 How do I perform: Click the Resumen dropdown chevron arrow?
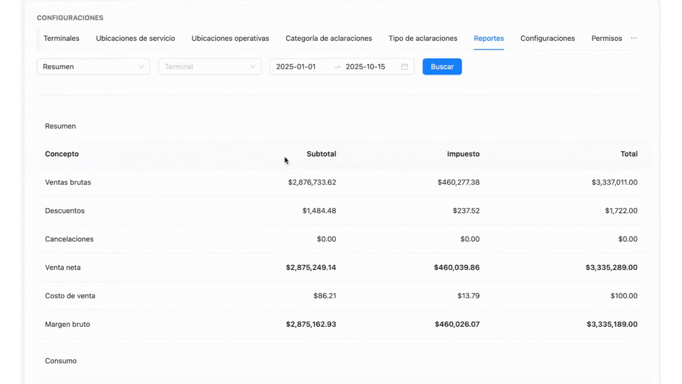click(x=141, y=67)
